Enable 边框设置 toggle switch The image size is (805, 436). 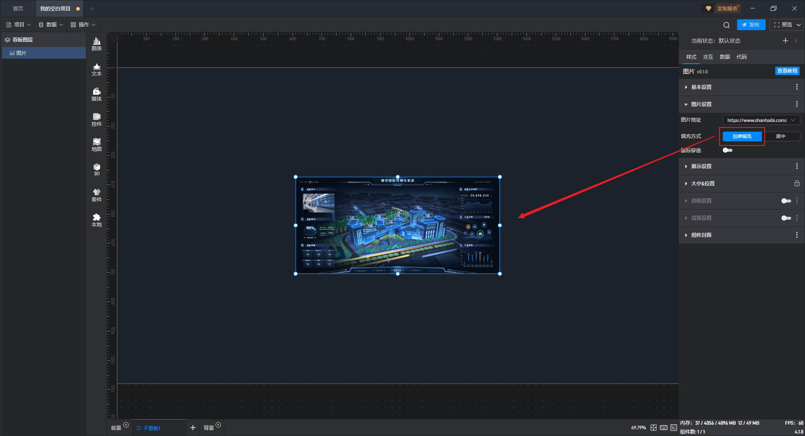point(786,201)
